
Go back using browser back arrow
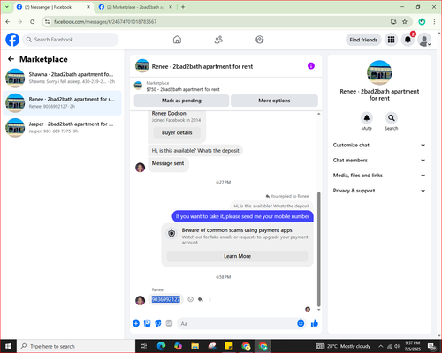8,21
